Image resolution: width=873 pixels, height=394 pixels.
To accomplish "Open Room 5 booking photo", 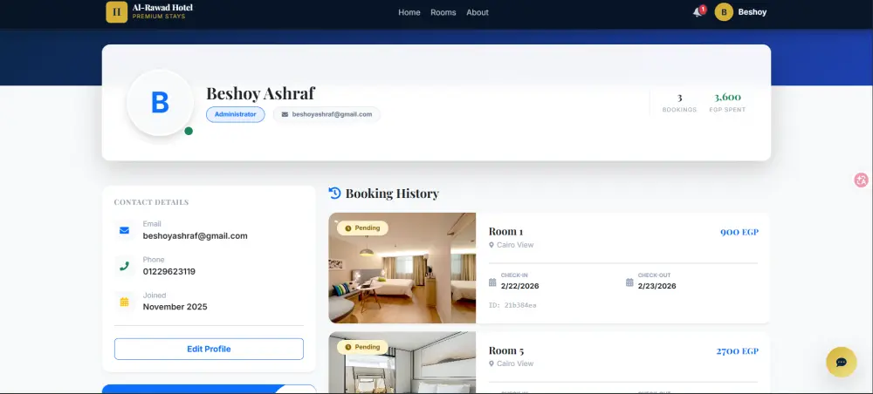I will [402, 363].
